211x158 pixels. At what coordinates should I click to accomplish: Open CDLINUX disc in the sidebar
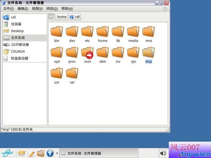[x=25, y=51]
